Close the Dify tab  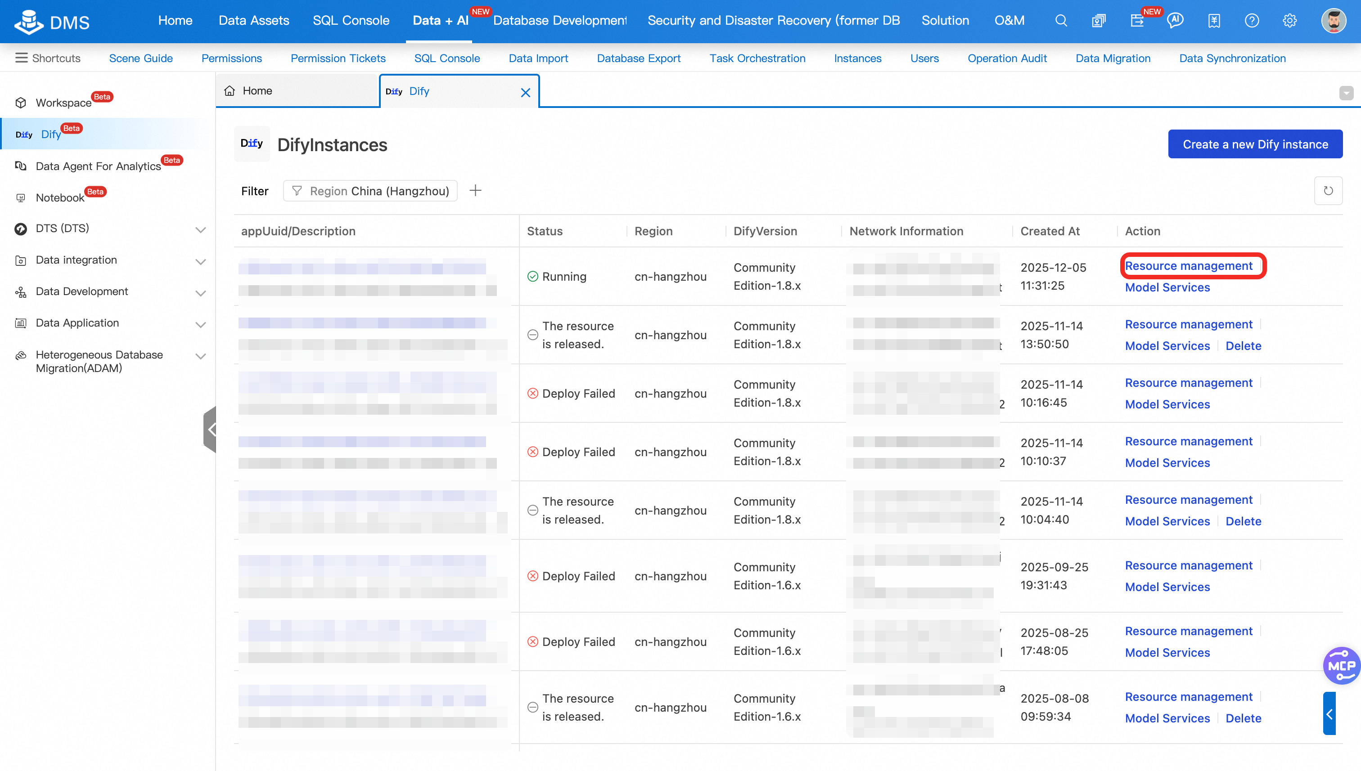coord(525,93)
